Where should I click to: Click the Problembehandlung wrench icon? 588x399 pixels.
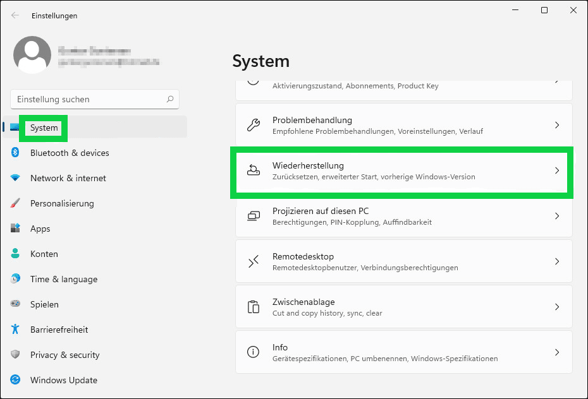coord(254,125)
